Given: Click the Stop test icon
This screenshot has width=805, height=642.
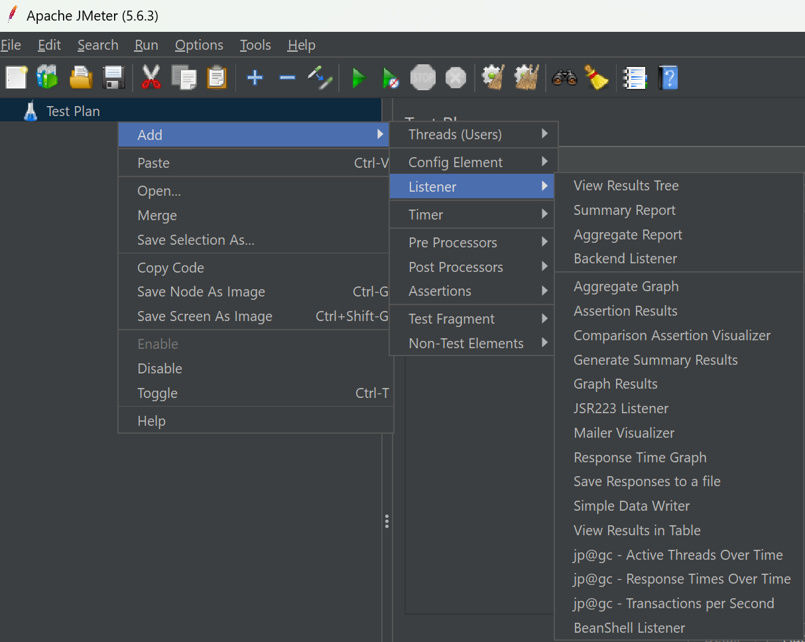Looking at the screenshot, I should click(x=423, y=78).
